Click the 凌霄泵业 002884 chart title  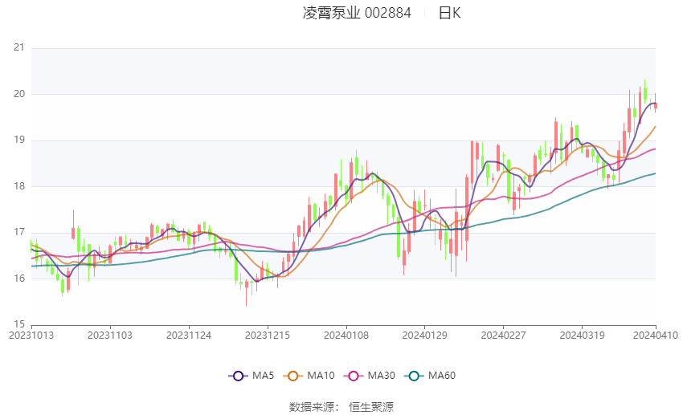pos(357,13)
